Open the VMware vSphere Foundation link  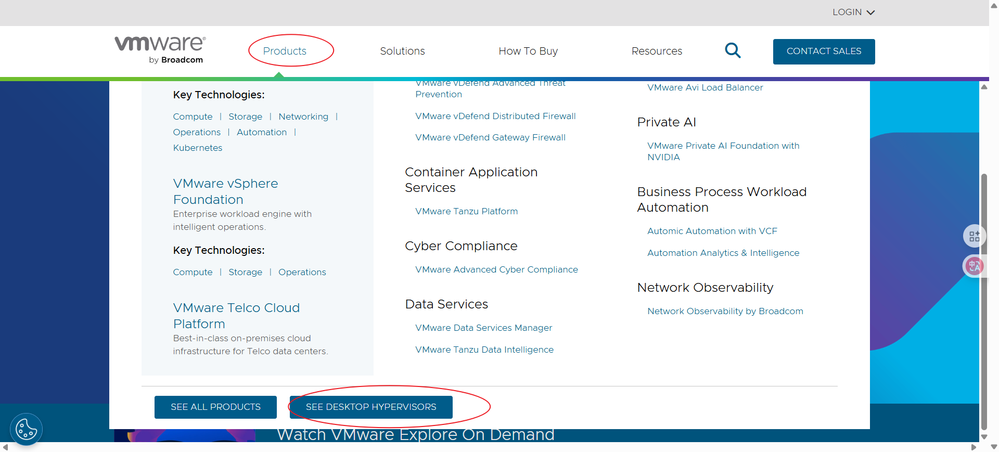pyautogui.click(x=226, y=191)
